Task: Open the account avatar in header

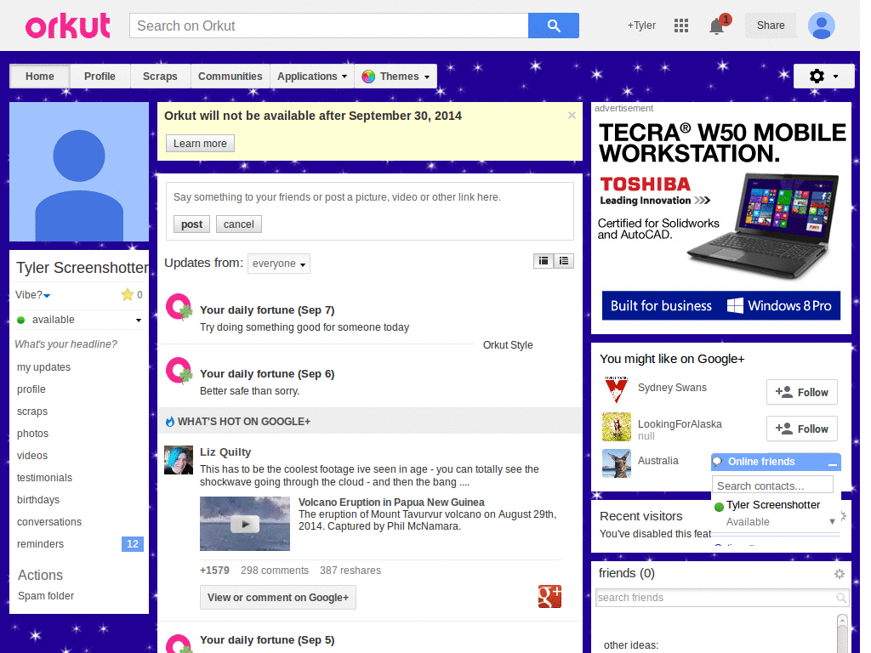Action: [x=822, y=26]
